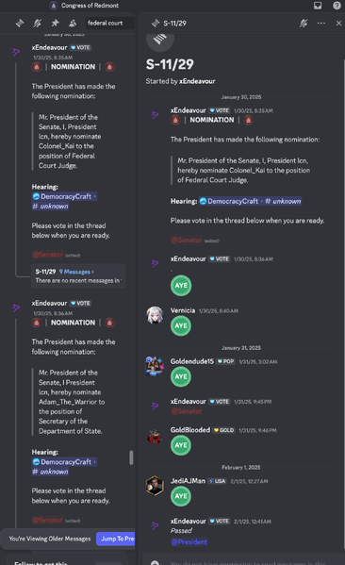Grab the left channel scrollbar thumb
This screenshot has height=565, width=345.
(131, 457)
